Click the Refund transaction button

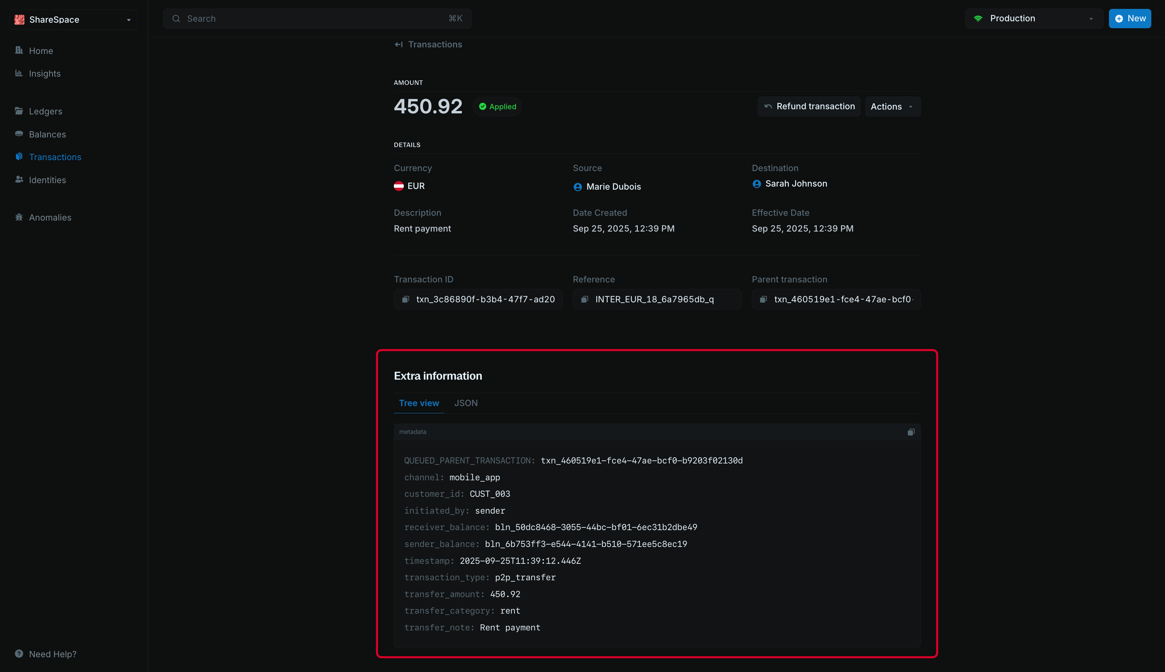(x=809, y=106)
